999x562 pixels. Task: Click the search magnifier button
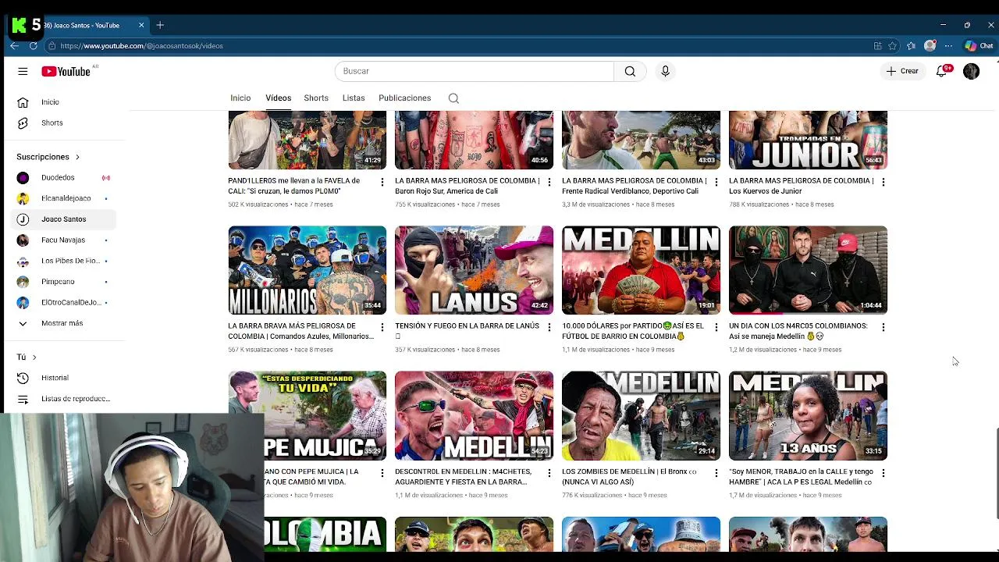[630, 71]
